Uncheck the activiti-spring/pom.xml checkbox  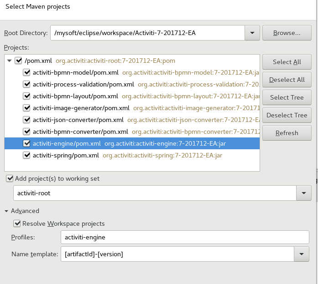[26, 155]
